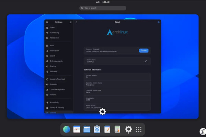This screenshot has height=137, width=206.
Task: Open Calendar from the dock
Action: (x=77, y=129)
